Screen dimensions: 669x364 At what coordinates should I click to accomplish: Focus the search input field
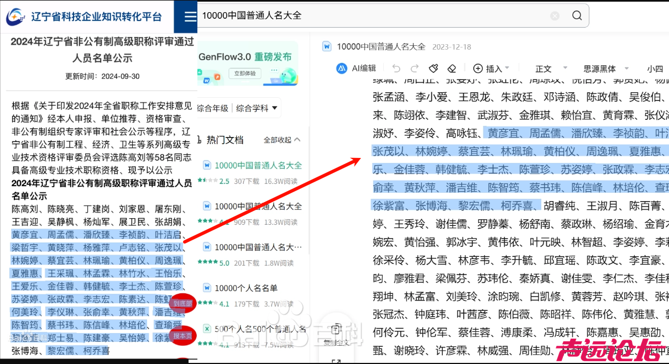coord(370,15)
